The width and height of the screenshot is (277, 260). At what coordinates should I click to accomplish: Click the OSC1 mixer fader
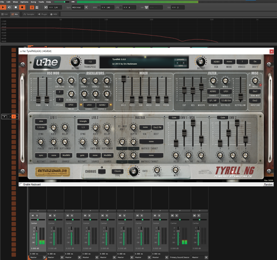(x=123, y=78)
